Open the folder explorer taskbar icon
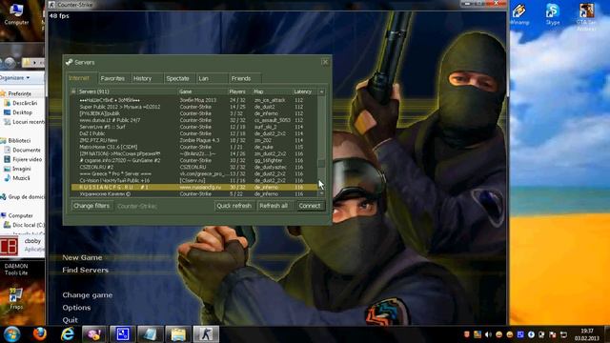 pos(178,334)
